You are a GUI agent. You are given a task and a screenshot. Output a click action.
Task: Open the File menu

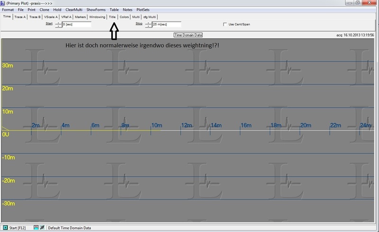(21, 9)
